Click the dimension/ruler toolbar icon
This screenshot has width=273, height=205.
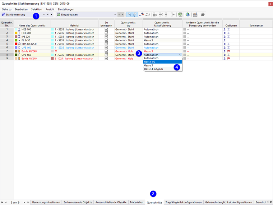[148, 14]
